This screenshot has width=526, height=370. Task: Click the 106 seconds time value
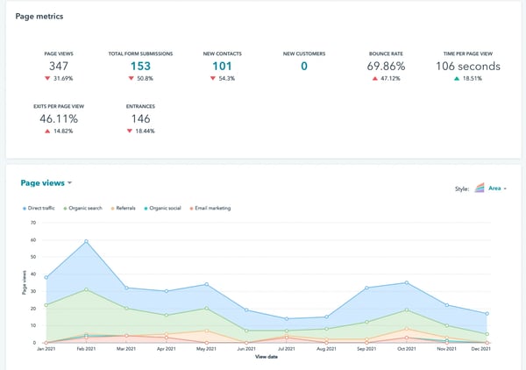coord(468,66)
